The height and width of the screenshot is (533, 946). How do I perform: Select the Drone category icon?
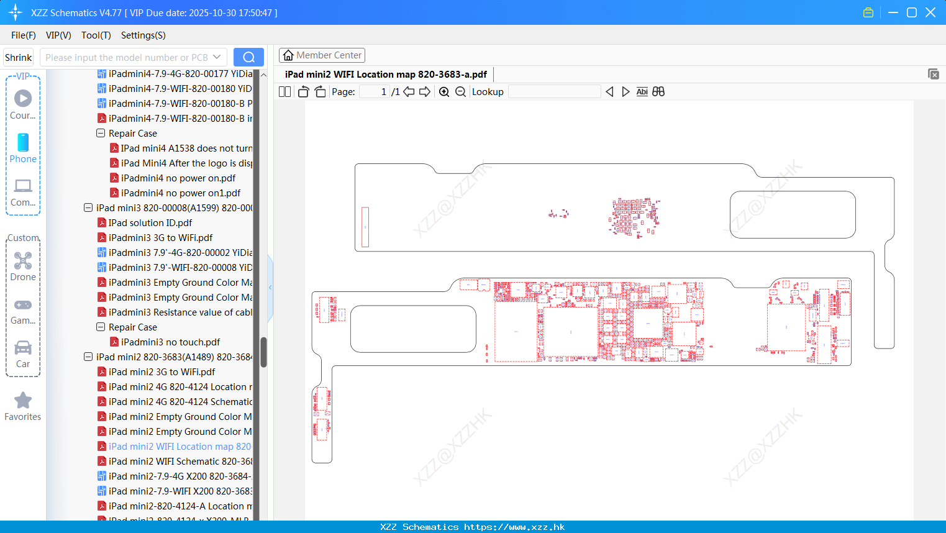pos(23,266)
